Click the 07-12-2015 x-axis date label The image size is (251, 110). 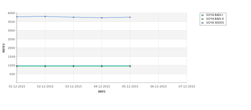(187, 87)
